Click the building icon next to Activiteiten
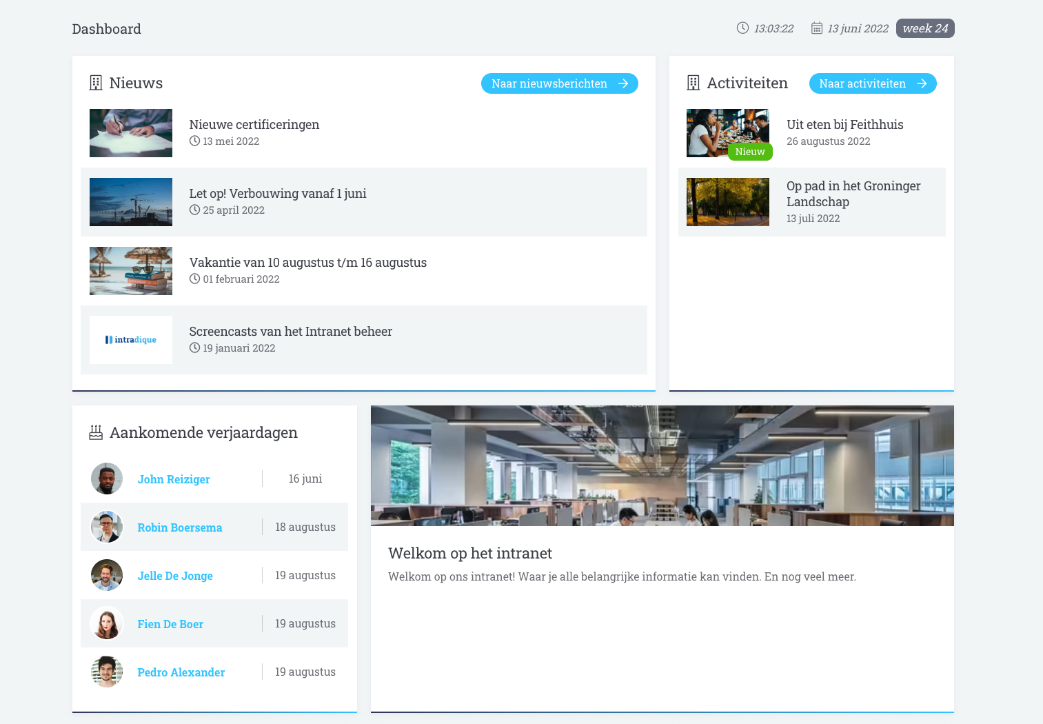The width and height of the screenshot is (1043, 724). click(693, 83)
